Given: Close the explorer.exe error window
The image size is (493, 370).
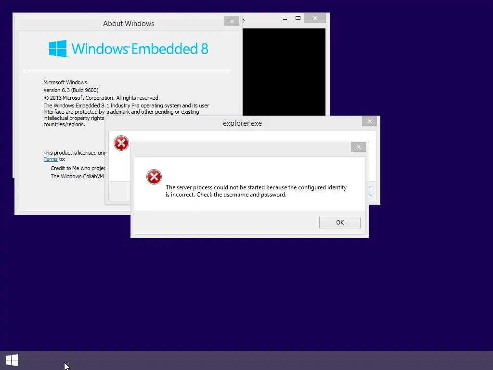Looking at the screenshot, I should point(369,121).
